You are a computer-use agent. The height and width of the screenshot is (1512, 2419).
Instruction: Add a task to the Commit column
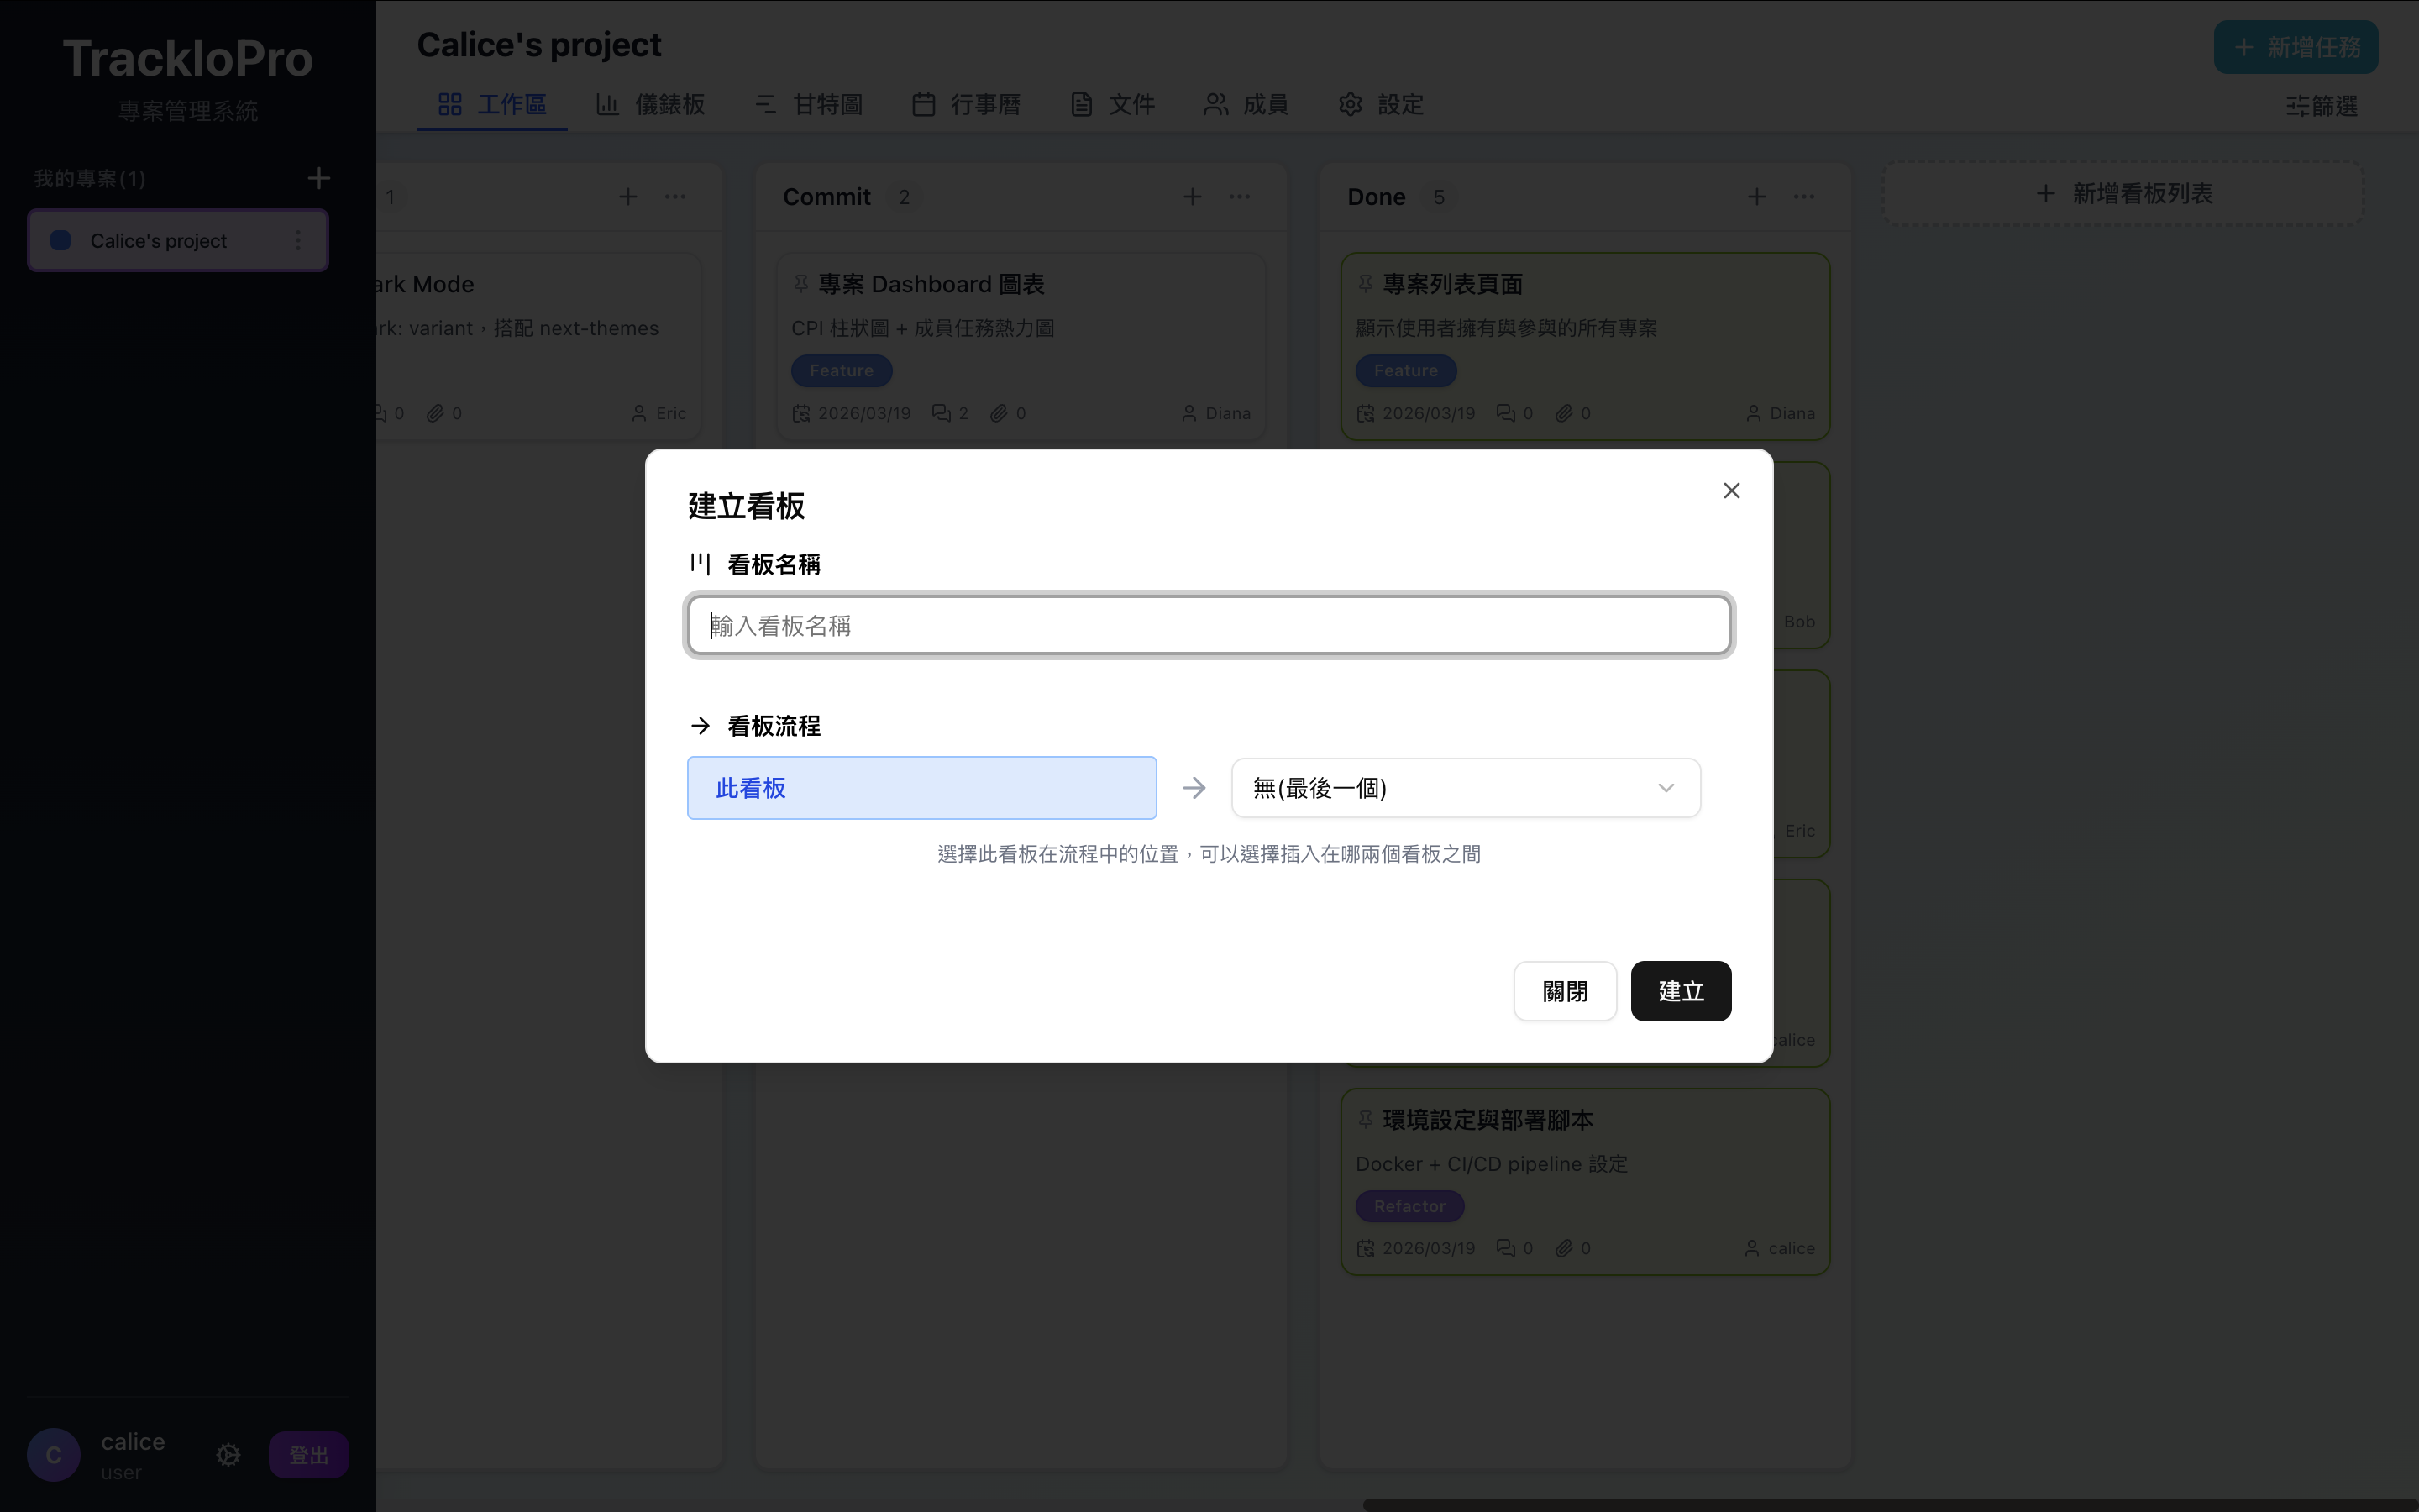point(1192,197)
